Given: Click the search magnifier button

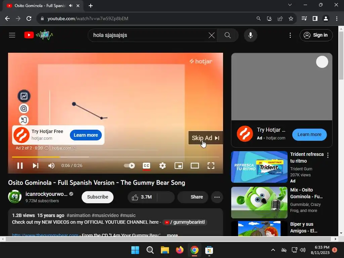Looking at the screenshot, I should [x=227, y=35].
